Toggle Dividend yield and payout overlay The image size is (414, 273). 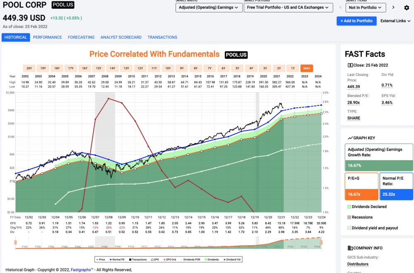click(x=373, y=228)
